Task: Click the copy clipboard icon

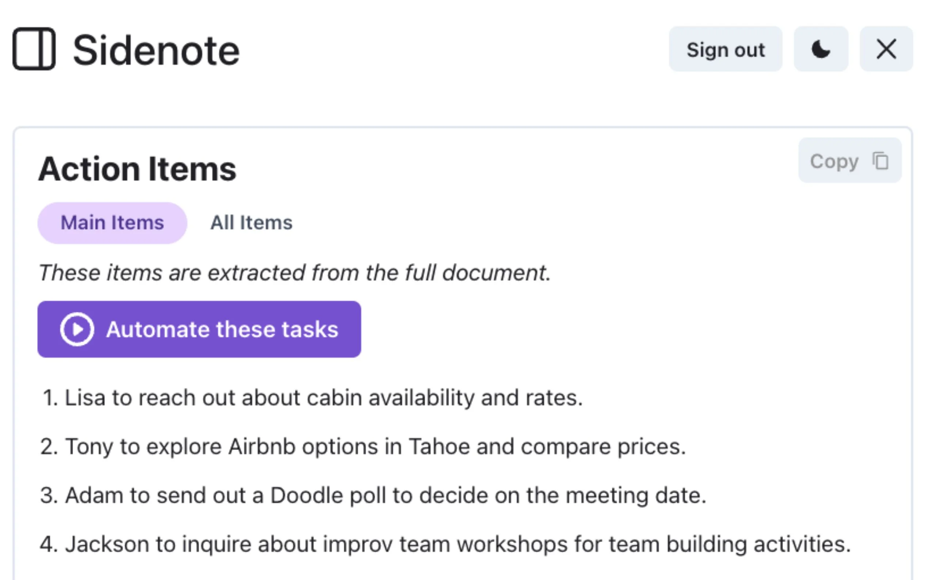Action: tap(881, 161)
